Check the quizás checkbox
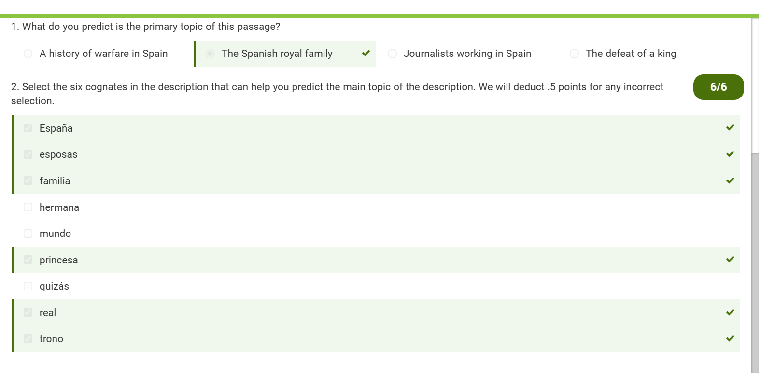The height and width of the screenshot is (373, 761). coord(28,286)
